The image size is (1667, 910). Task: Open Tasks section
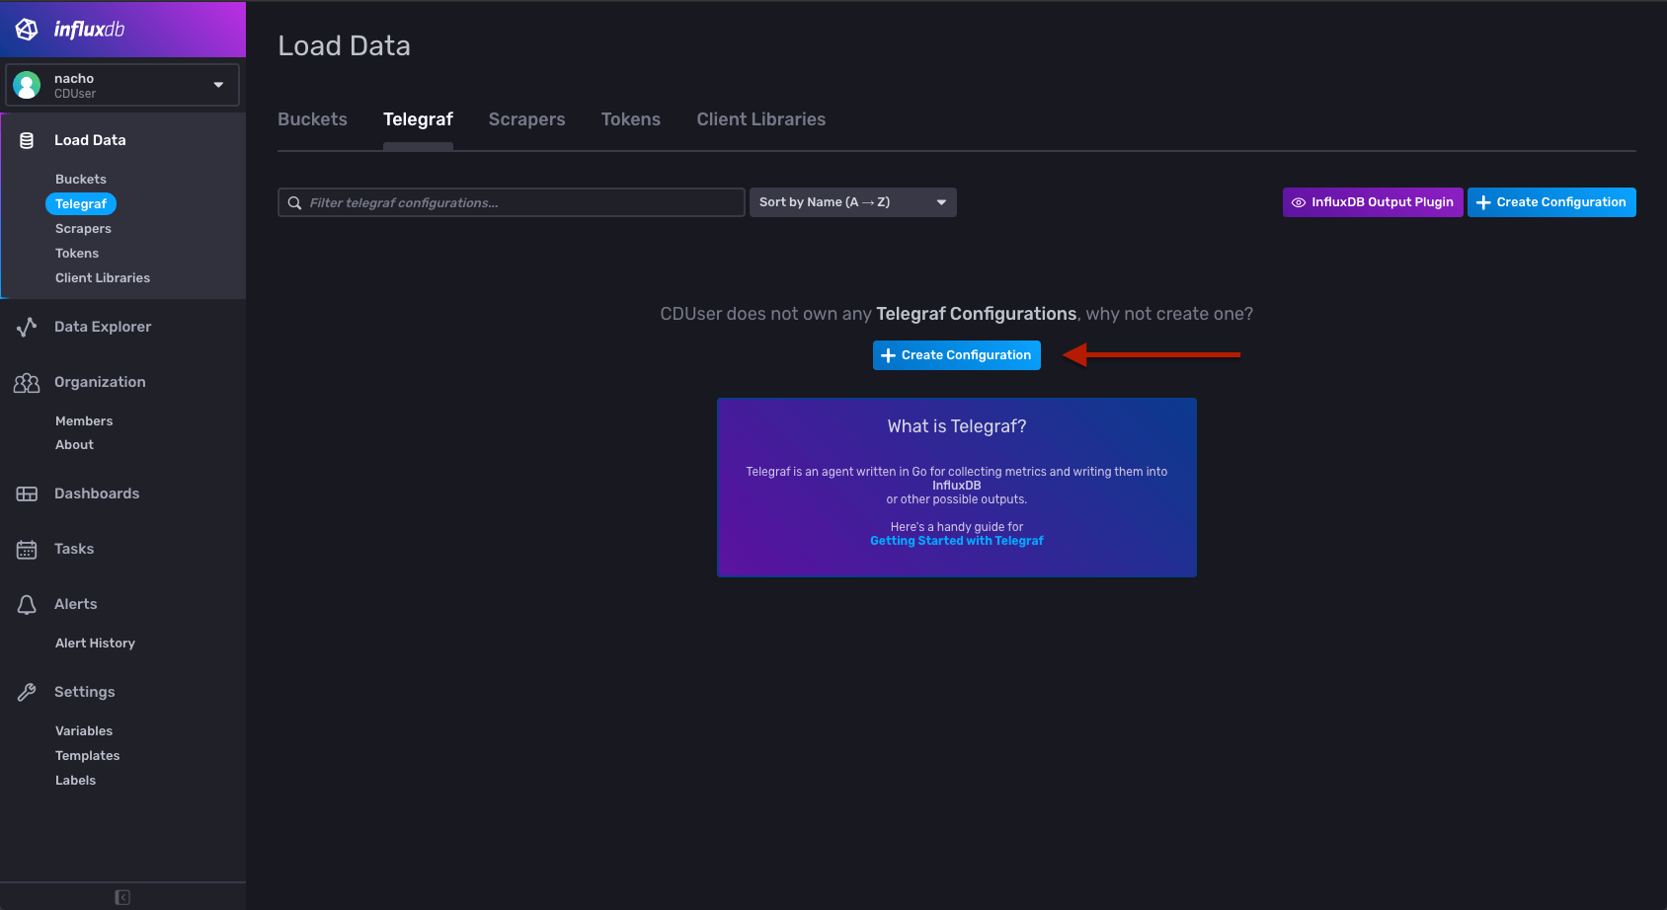pos(74,549)
